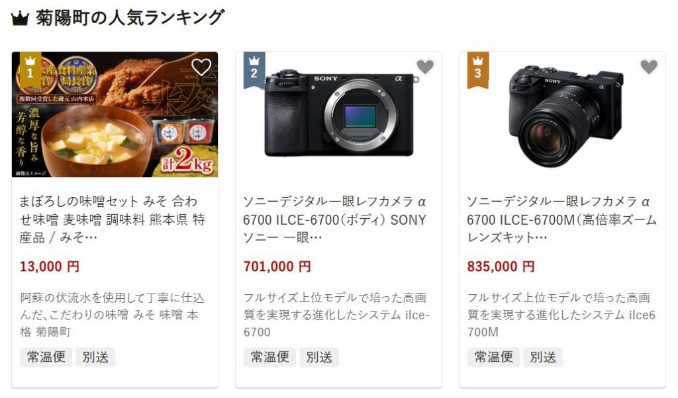Toggle heart on Sony α6700 body card
Screen dimensions: 678x398
coord(425,67)
